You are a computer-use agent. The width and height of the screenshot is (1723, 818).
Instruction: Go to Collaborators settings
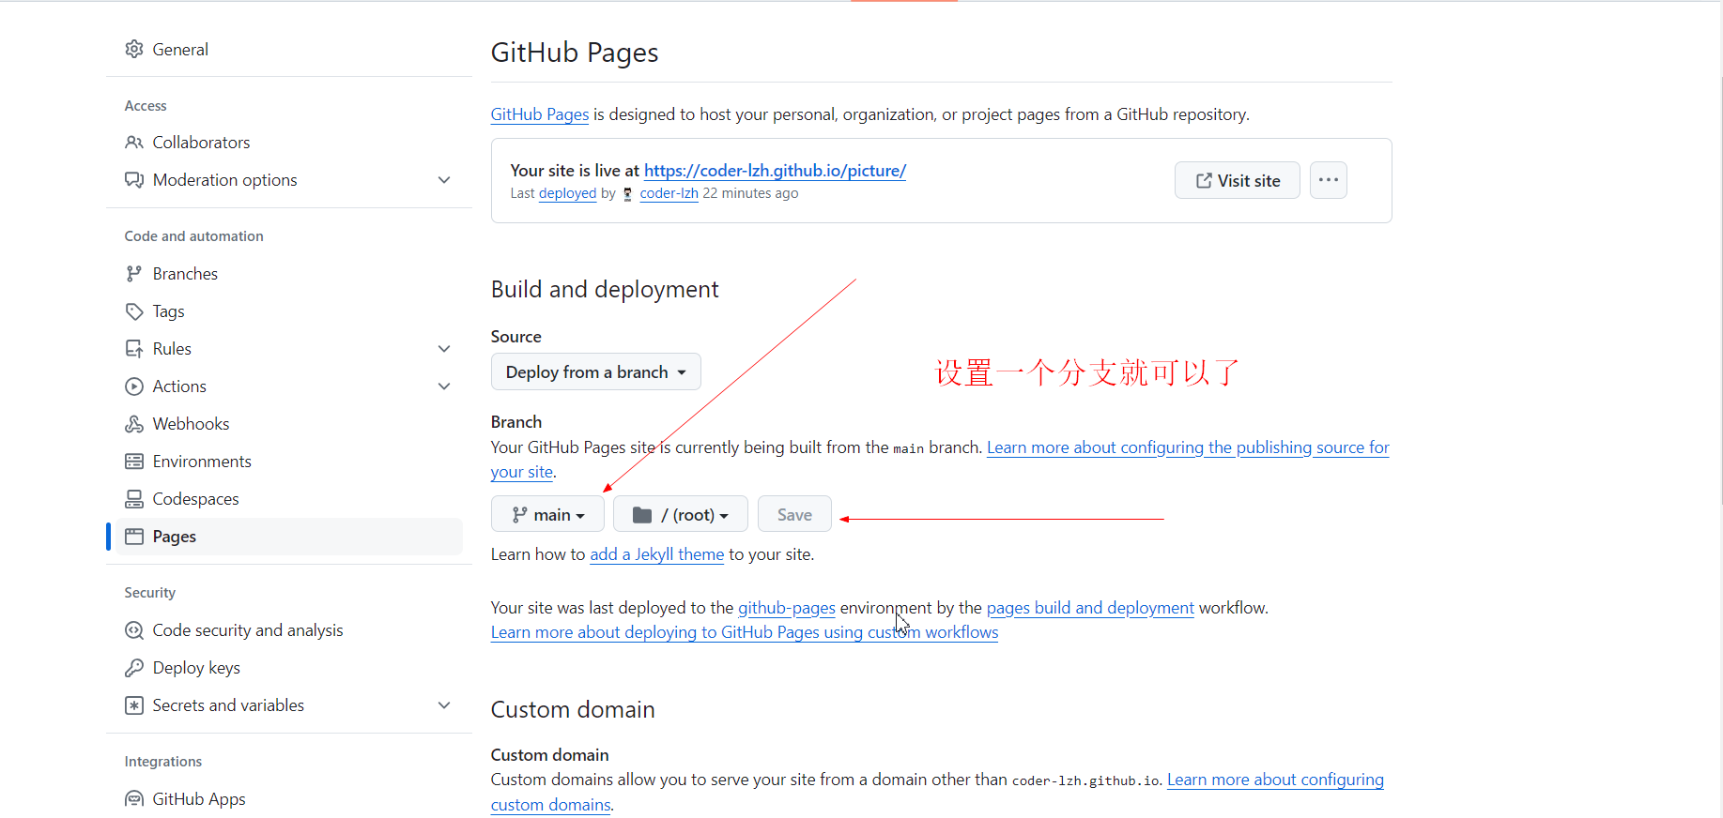(289, 143)
